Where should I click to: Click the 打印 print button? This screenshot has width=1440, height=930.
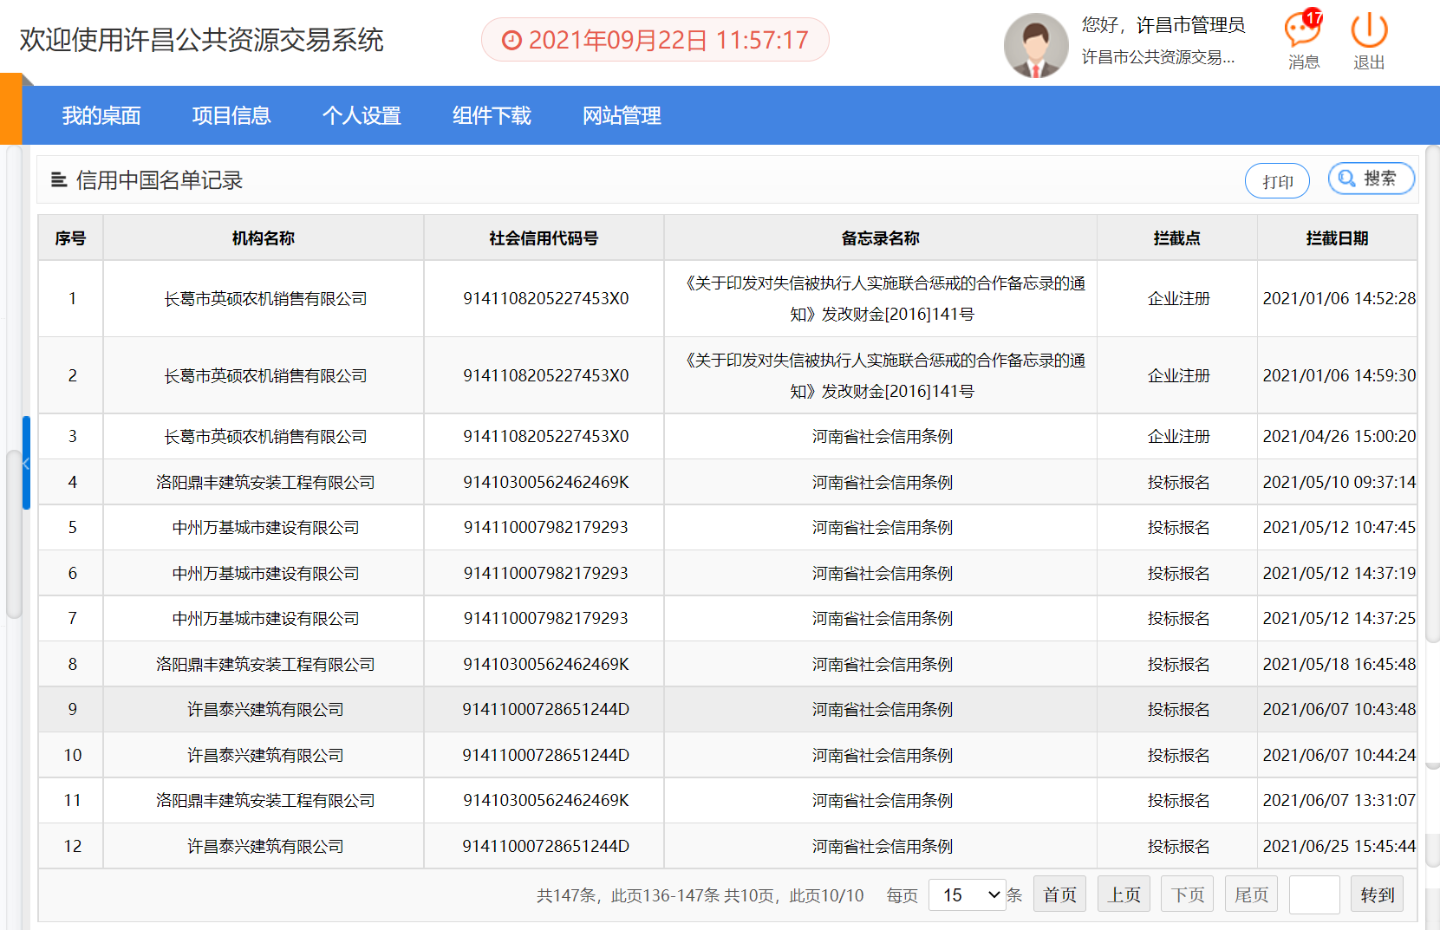pyautogui.click(x=1277, y=181)
